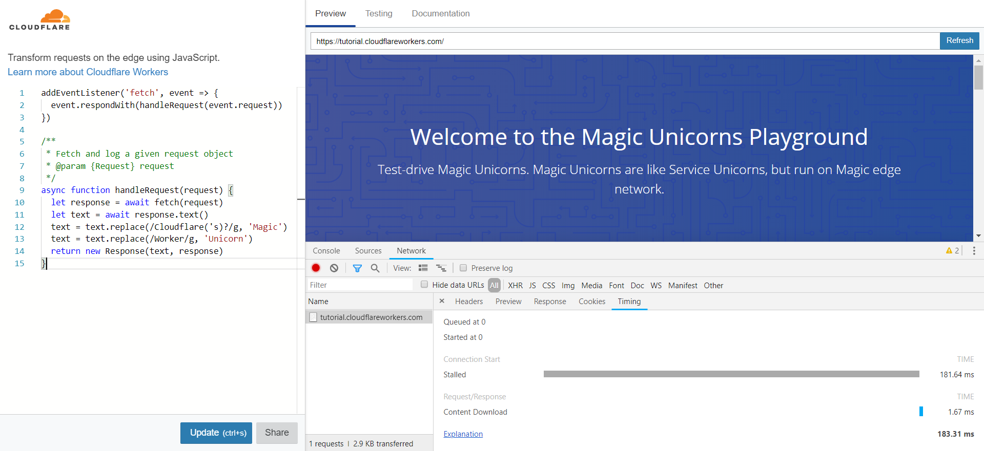
Task: Filter requests by WS
Action: (x=656, y=285)
